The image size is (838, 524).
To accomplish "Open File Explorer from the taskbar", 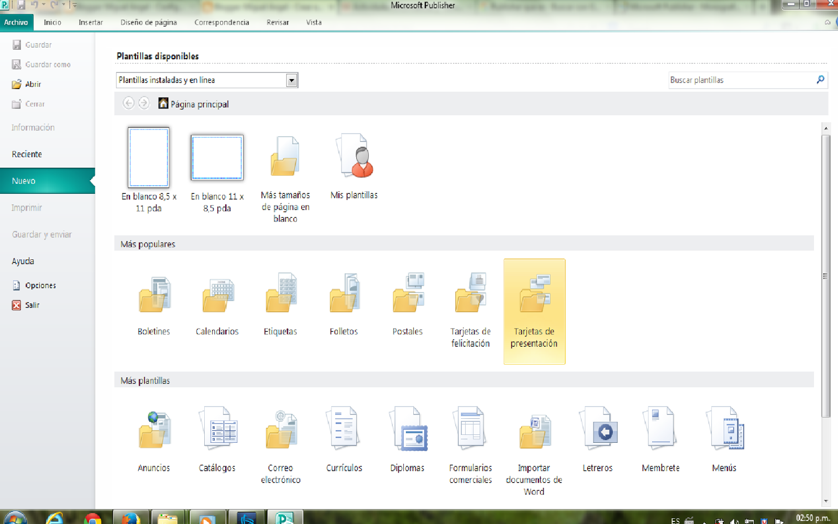I will (x=168, y=518).
